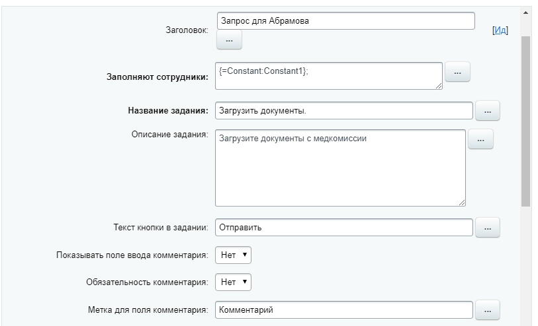Viewport: 538px width, 326px height.
Task: Open ellipsis button beside Название задания
Action: pos(488,111)
